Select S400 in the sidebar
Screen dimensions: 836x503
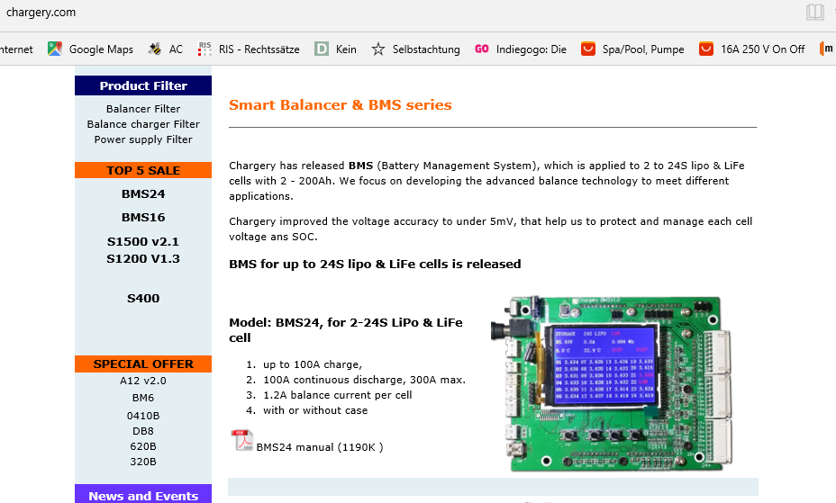tap(143, 298)
